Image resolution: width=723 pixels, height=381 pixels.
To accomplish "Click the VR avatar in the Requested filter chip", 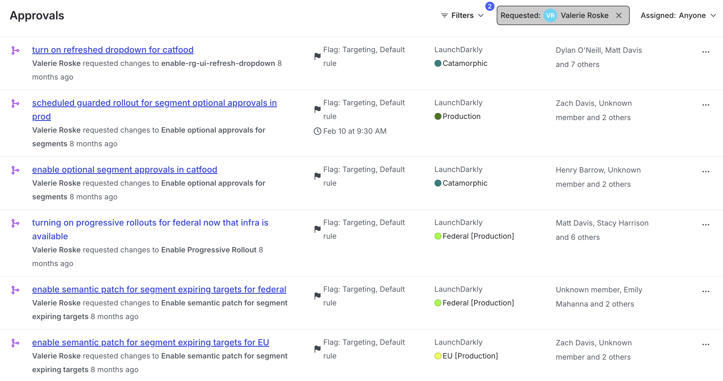I will tap(551, 15).
